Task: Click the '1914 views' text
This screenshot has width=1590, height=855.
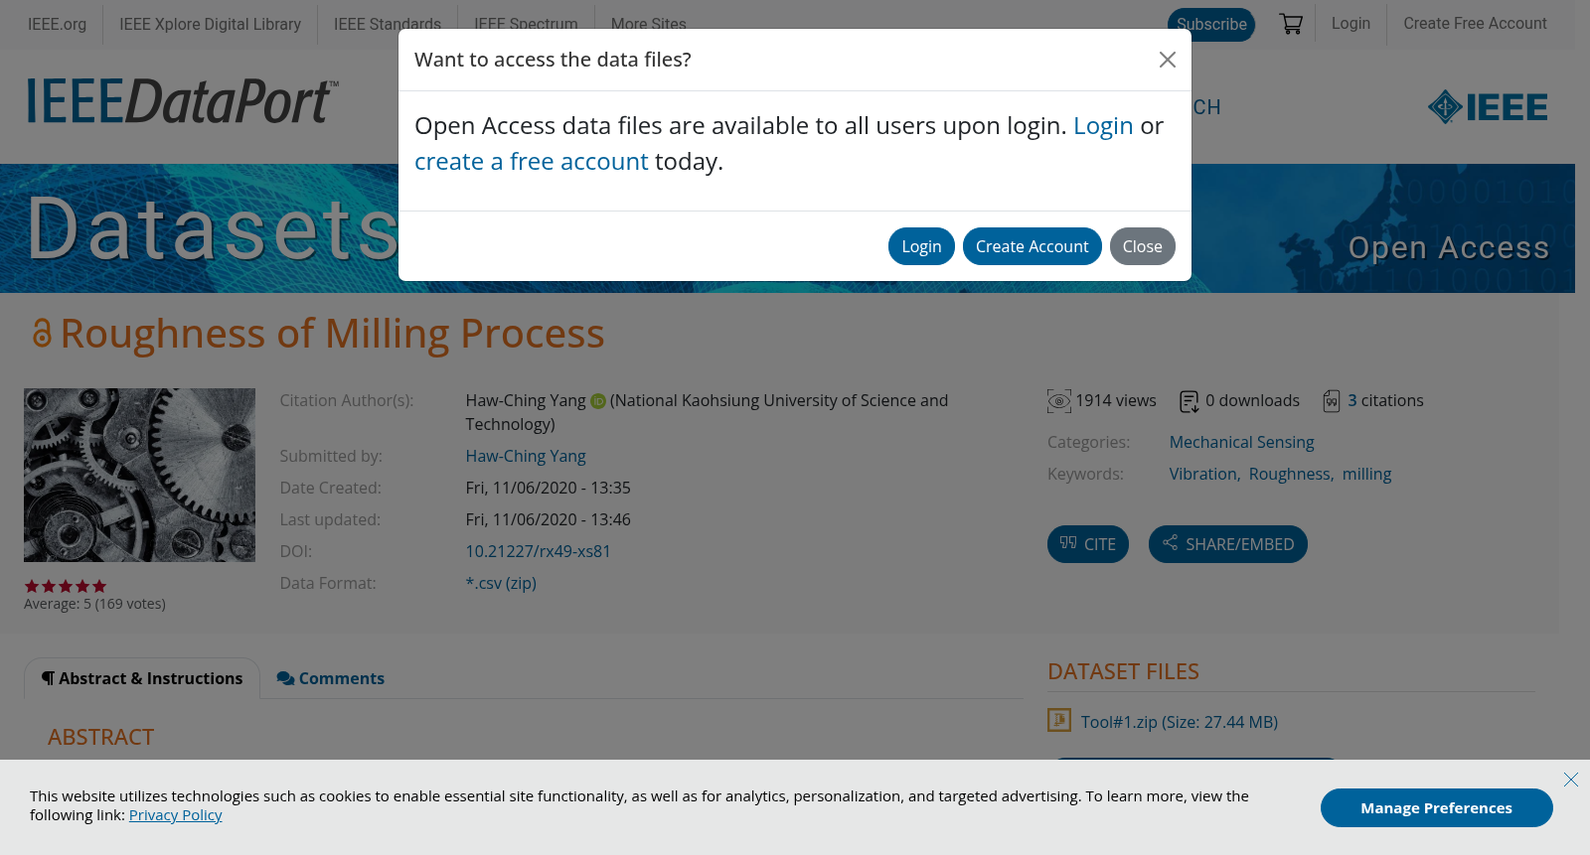Action: [x=1116, y=401]
